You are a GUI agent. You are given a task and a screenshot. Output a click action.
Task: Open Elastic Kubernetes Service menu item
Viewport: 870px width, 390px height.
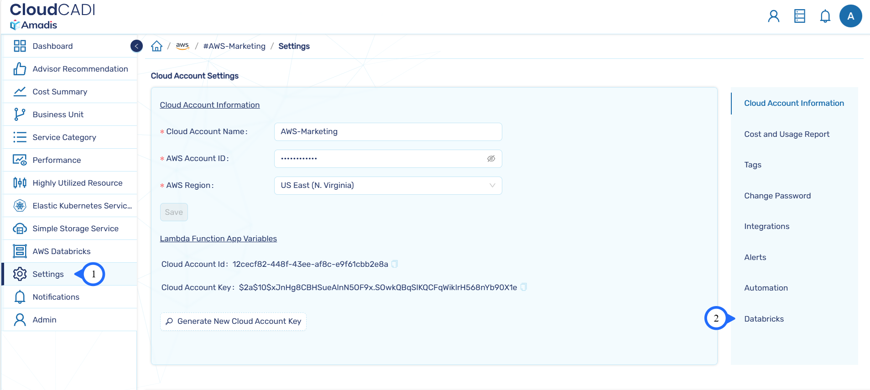(x=70, y=206)
